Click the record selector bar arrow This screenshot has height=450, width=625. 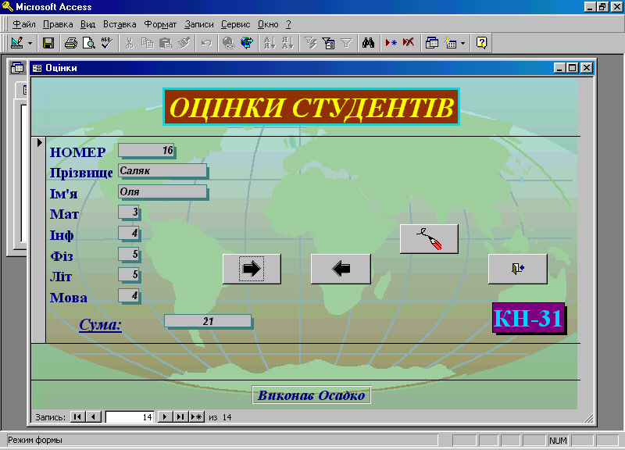[x=38, y=142]
